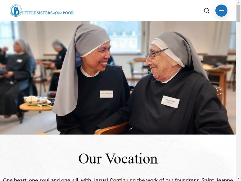
Task: Click the circular logo emblem
Action: point(16,11)
